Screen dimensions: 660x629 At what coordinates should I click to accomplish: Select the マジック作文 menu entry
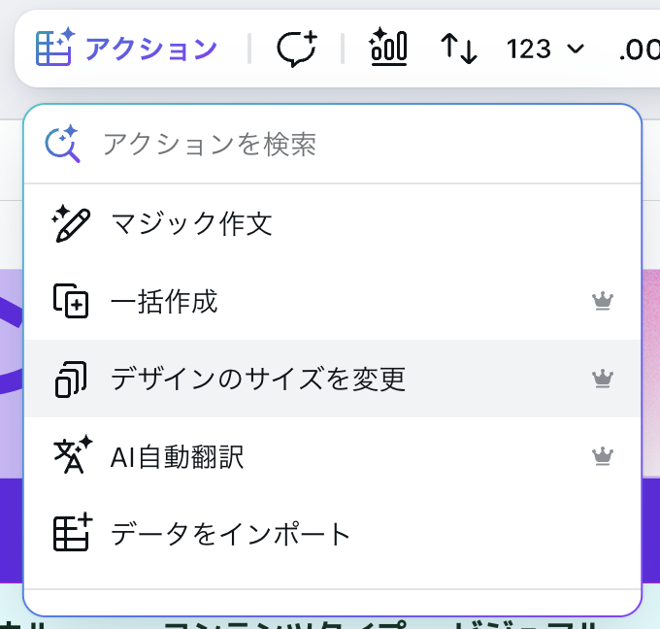pyautogui.click(x=333, y=223)
